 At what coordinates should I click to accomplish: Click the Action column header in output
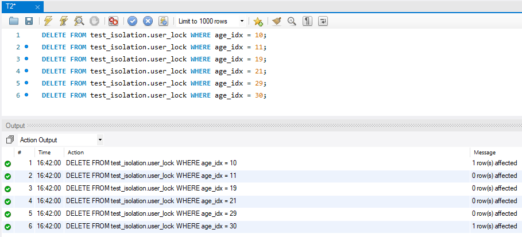(x=266, y=153)
